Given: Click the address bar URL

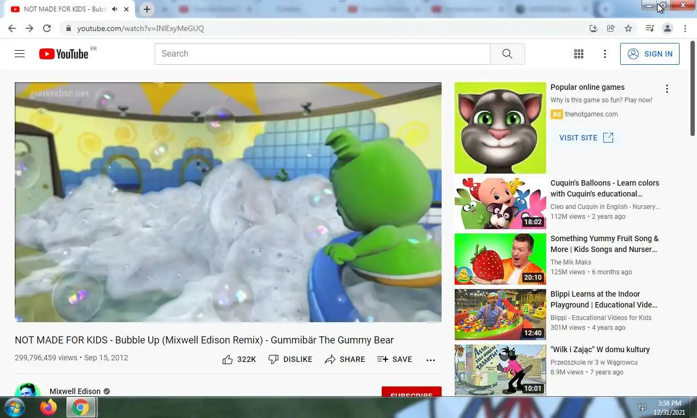Looking at the screenshot, I should [x=140, y=28].
